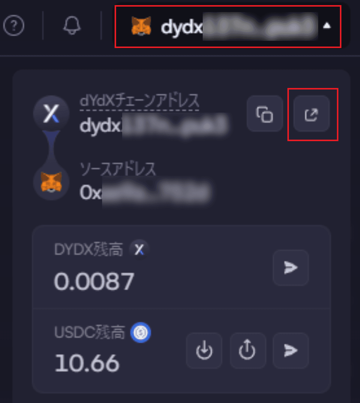Withdraw USDC using upload arrow icon
This screenshot has height=403, width=360.
click(x=248, y=350)
